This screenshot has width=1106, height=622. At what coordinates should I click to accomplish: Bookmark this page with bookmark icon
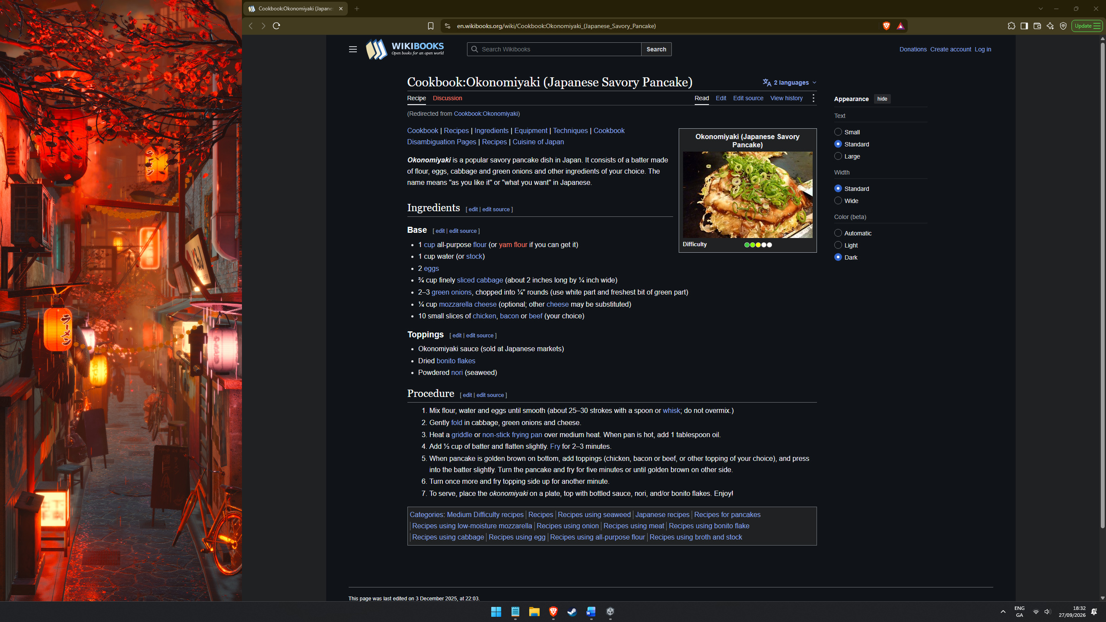click(x=430, y=26)
